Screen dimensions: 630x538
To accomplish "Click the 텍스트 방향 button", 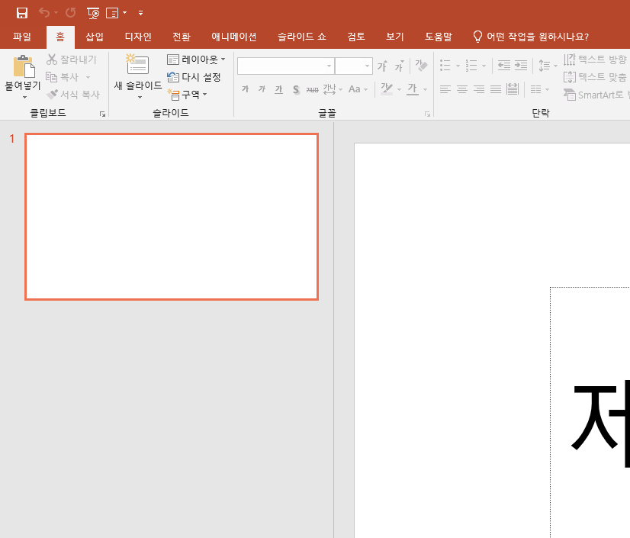I will pos(596,60).
